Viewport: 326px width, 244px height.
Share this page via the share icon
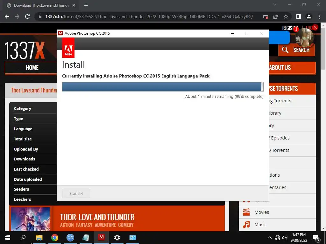point(276,17)
